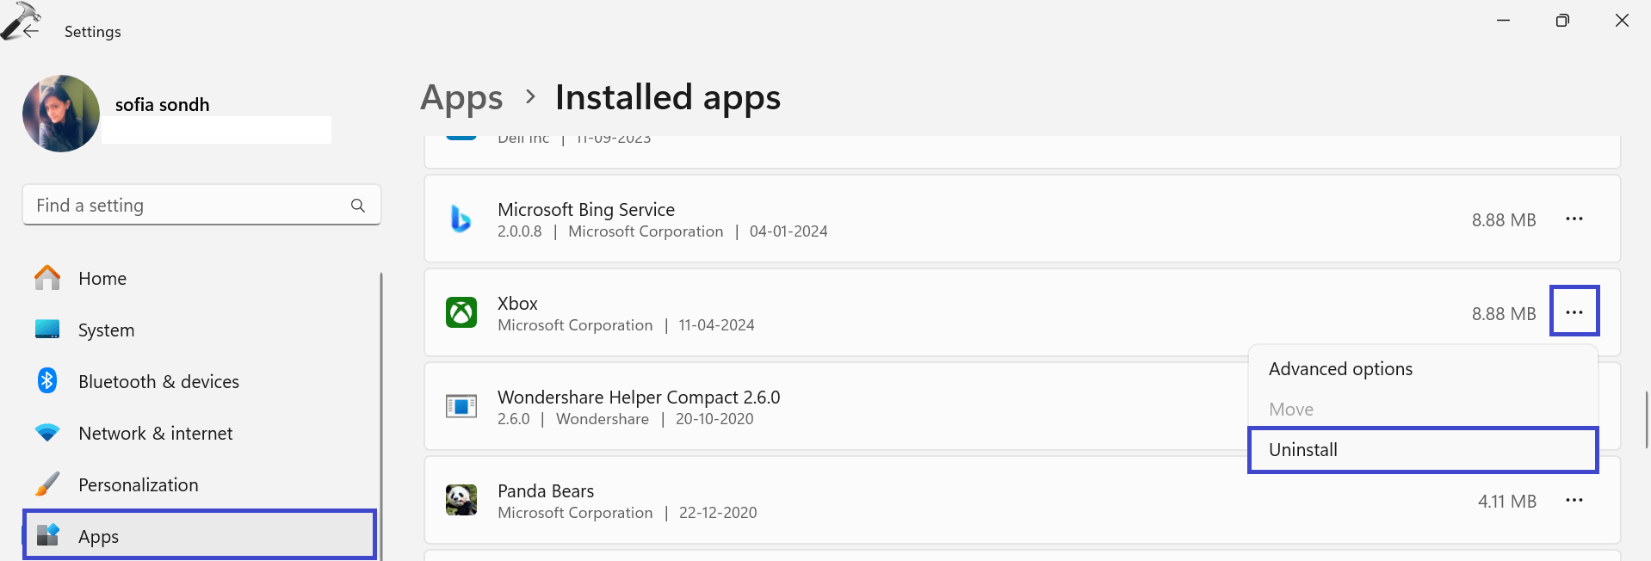Choose Advanced options in the menu
This screenshot has width=1651, height=561.
point(1340,368)
